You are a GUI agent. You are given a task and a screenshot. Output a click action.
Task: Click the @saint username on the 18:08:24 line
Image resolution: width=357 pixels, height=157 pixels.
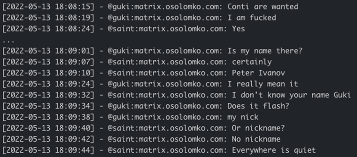[x=122, y=29]
